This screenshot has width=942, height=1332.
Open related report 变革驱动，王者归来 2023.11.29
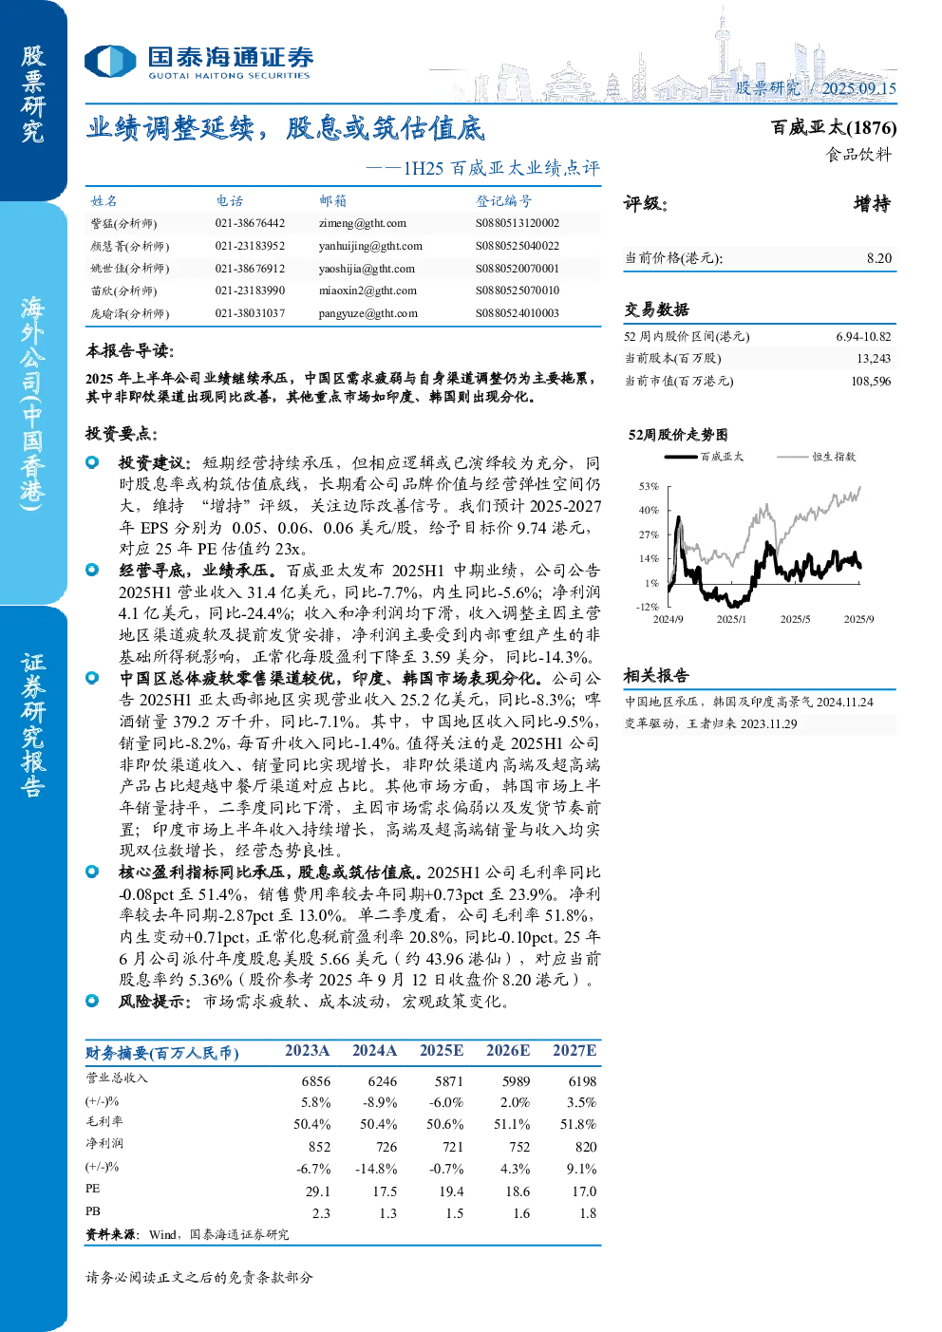(x=710, y=723)
